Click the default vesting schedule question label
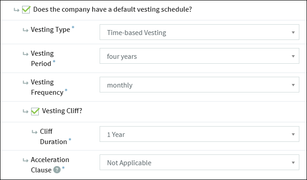 click(x=113, y=9)
